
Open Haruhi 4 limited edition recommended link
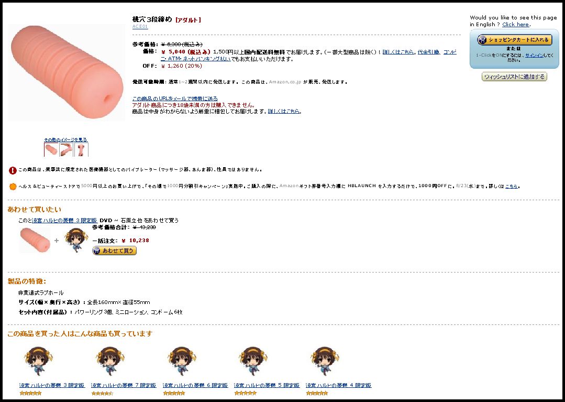pos(338,385)
